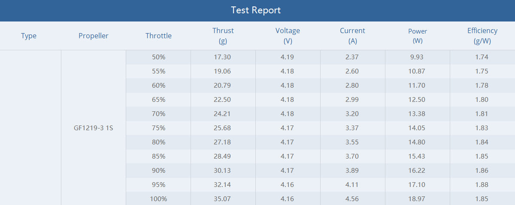Click the GF1219-3 1S propeller cell
The height and width of the screenshot is (205, 515).
(93, 128)
